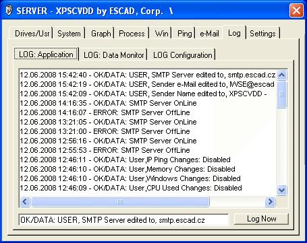Select log entry Windows Changes: Disabled

click(148, 178)
